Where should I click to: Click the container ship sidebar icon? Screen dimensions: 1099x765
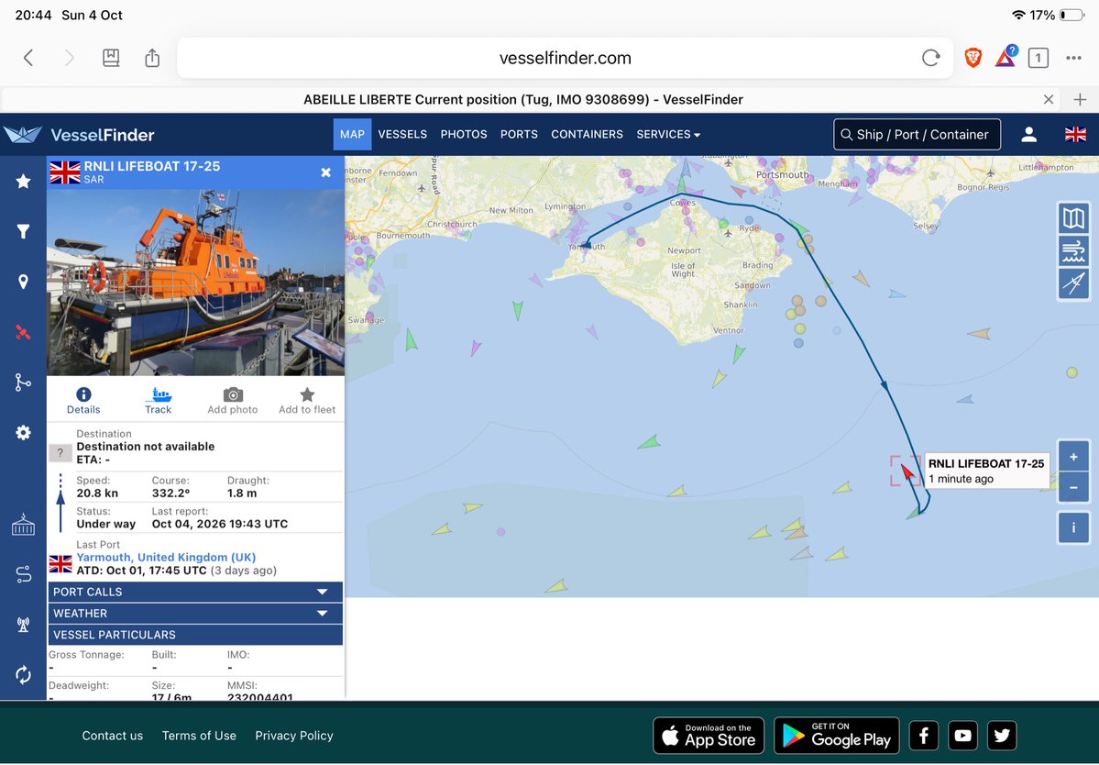point(23,525)
